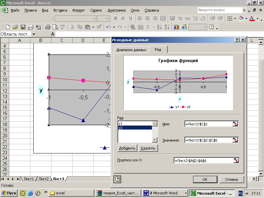Click the Align Right icon
This screenshot has width=264, height=198.
coord(155,18)
